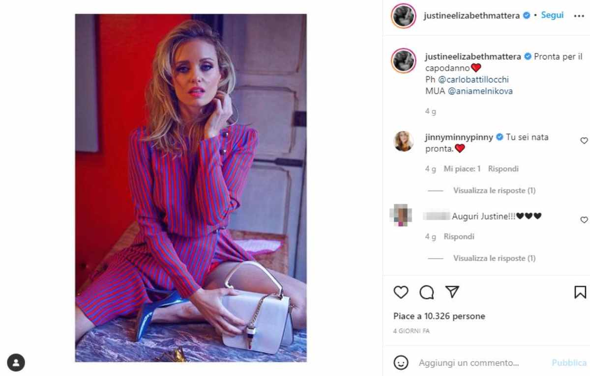Open the profile picture in the post header
This screenshot has height=376, width=590.
(x=404, y=16)
